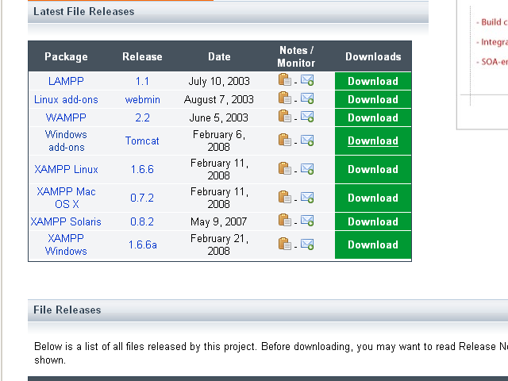This screenshot has height=381, width=508.
Task: Click the Release column header
Action: [x=142, y=56]
